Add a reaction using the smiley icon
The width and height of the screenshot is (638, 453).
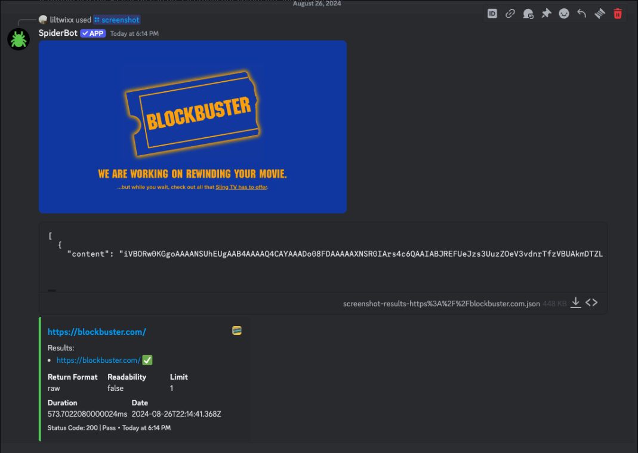click(x=563, y=13)
